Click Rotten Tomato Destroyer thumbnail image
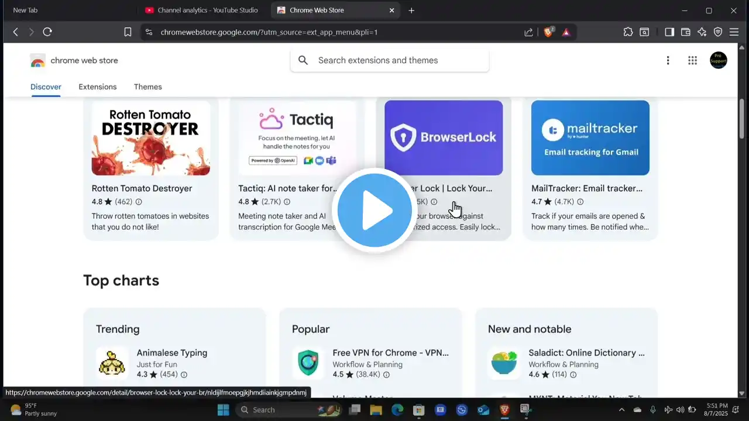Screen dimensions: 749x421 tap(151, 138)
